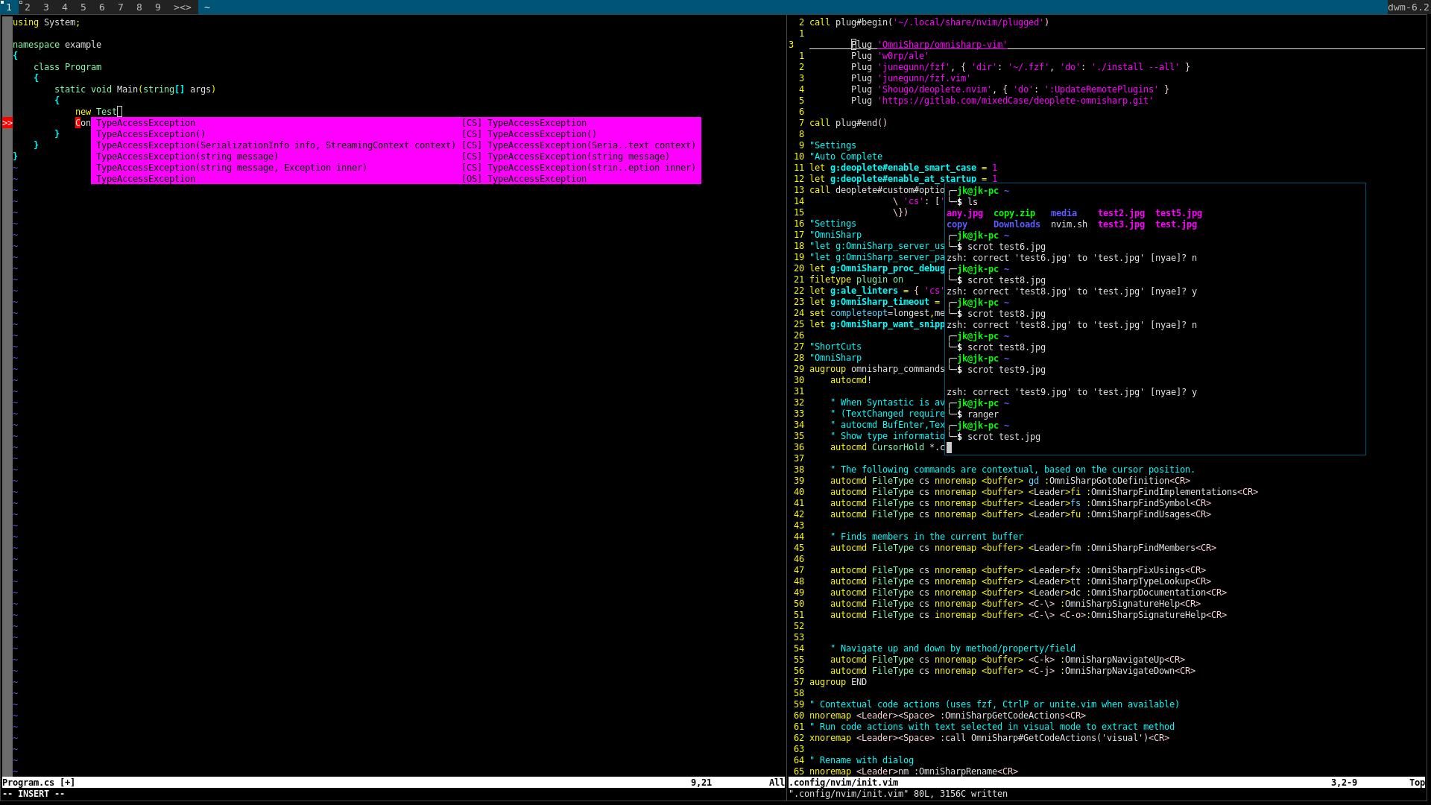Click nvim.sh in terminal ls output

pyautogui.click(x=1069, y=224)
